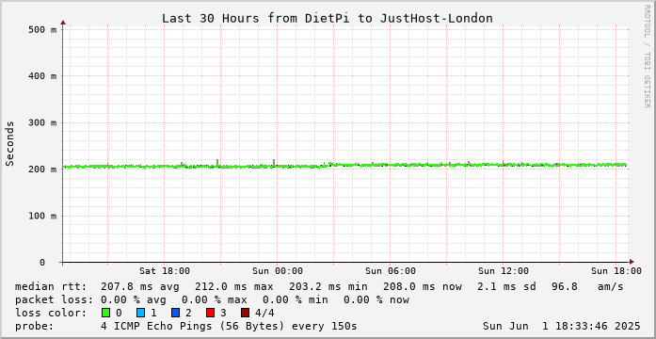Click the 'Sun 06:00' time axis label

pyautogui.click(x=391, y=271)
